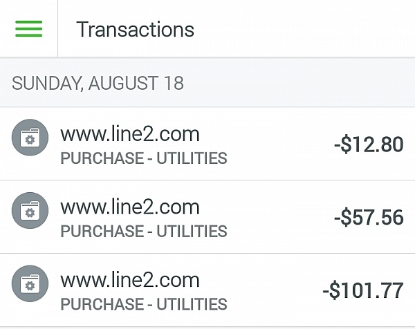The height and width of the screenshot is (329, 415).
Task: Click the -$101.77 amount
Action: coord(363,291)
